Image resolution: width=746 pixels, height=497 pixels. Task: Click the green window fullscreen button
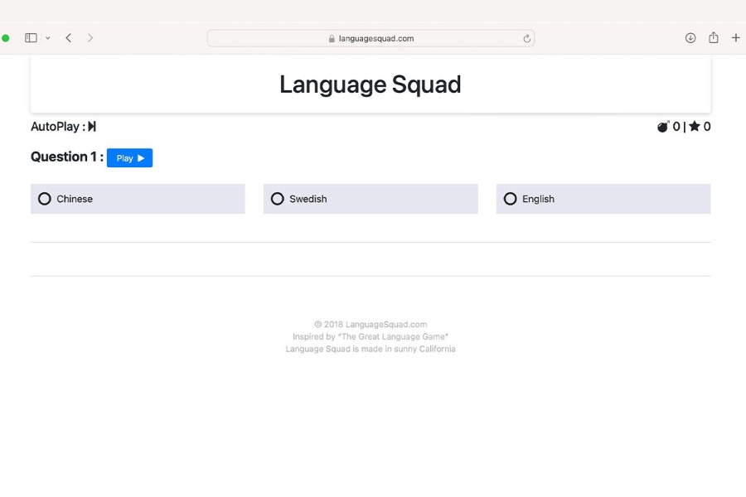click(6, 38)
